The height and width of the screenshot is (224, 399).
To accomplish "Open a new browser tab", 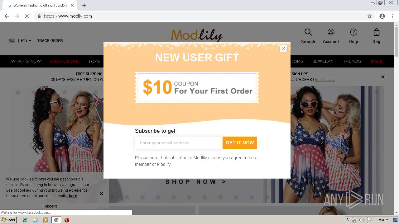I will click(x=84, y=5).
